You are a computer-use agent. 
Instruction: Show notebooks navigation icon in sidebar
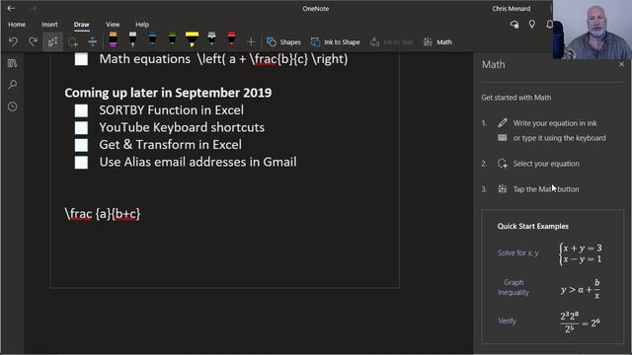pyautogui.click(x=12, y=63)
